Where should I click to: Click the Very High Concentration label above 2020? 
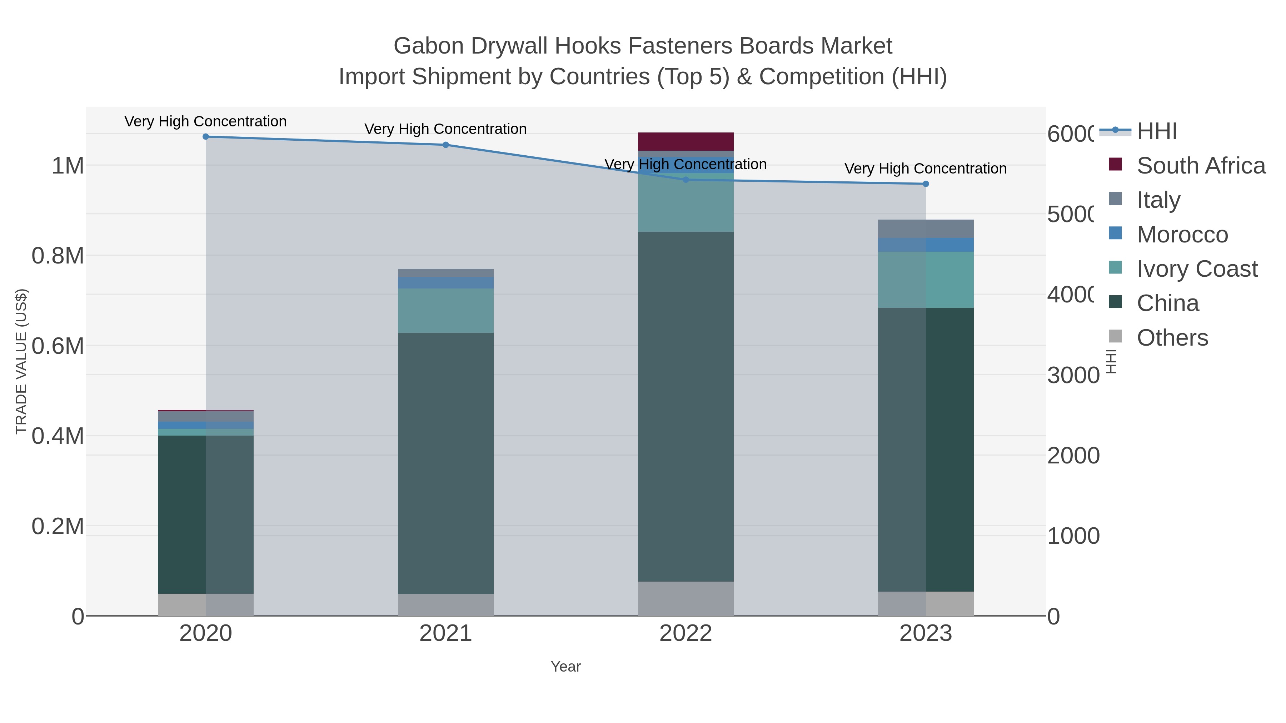(x=206, y=121)
